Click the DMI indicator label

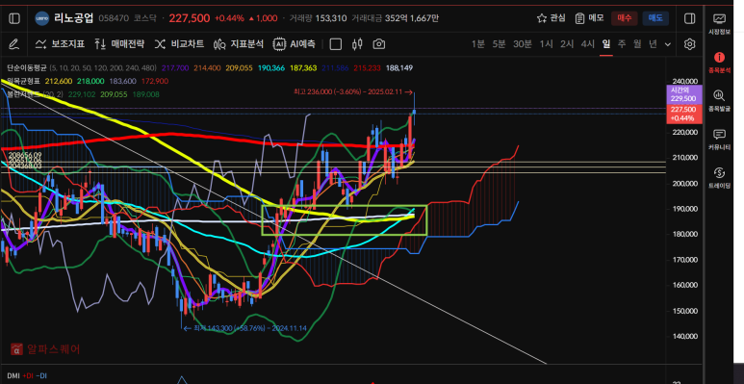coord(13,376)
